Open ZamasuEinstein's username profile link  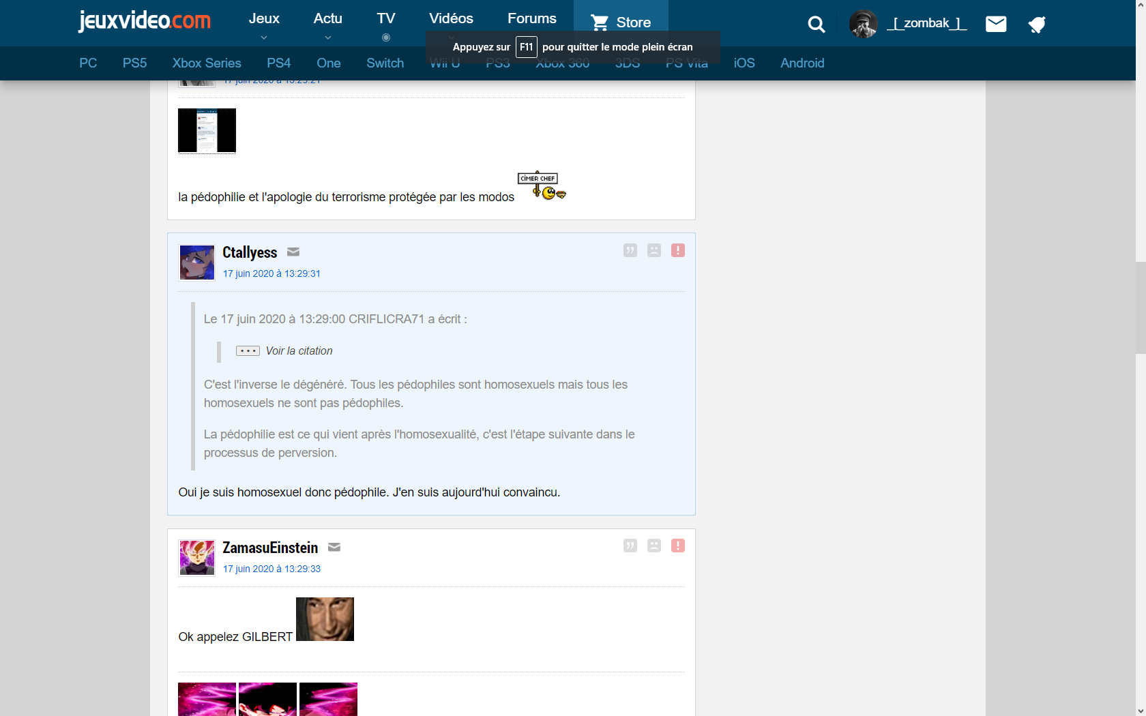(x=270, y=548)
